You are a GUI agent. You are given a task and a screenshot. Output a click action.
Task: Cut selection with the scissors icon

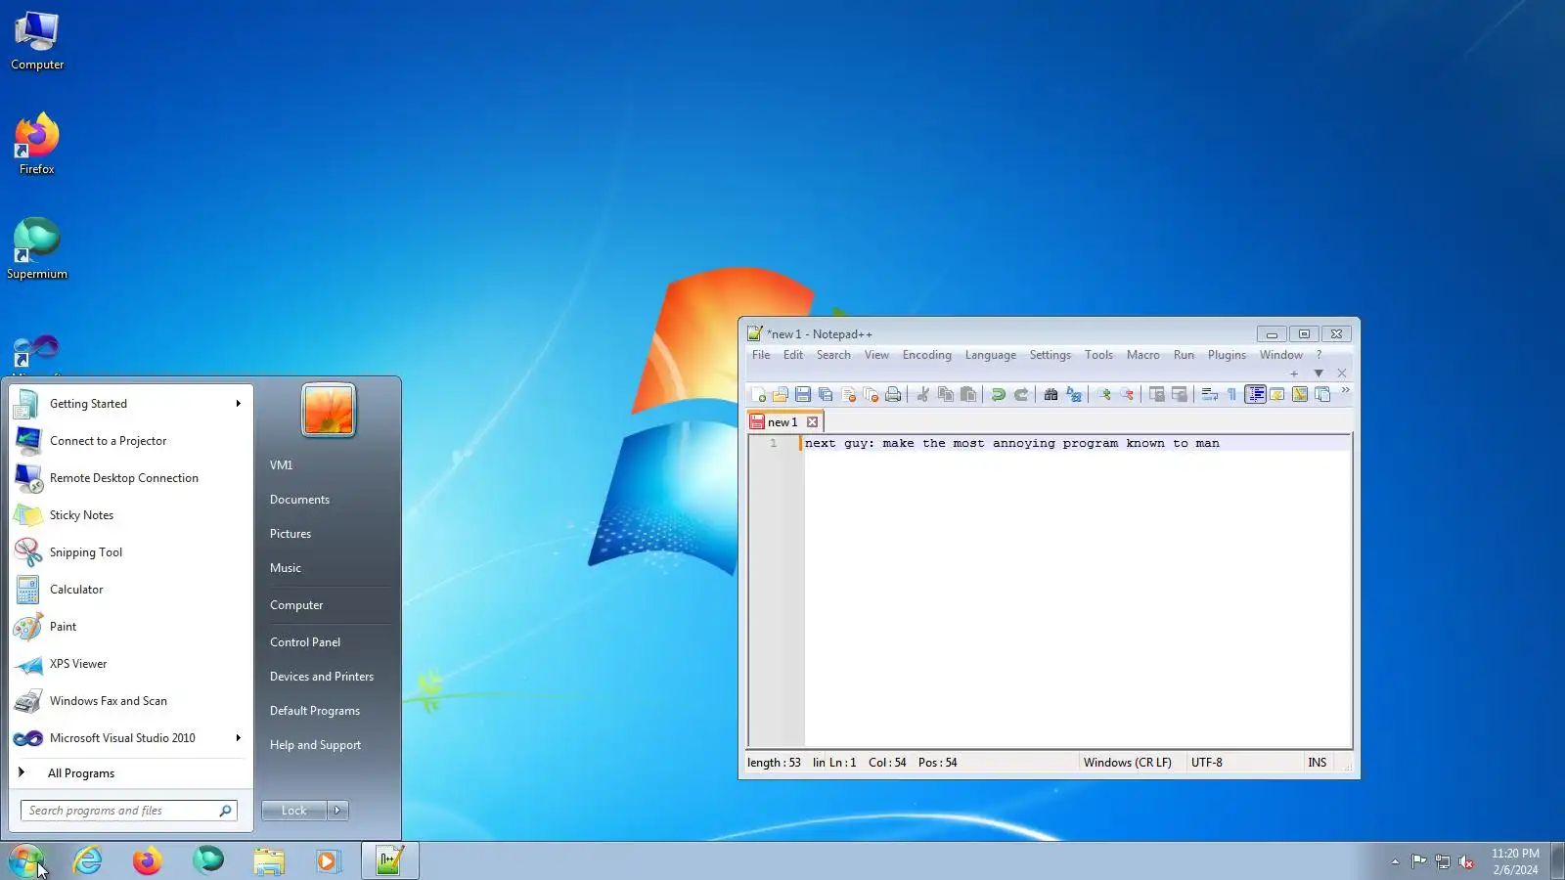pyautogui.click(x=922, y=394)
